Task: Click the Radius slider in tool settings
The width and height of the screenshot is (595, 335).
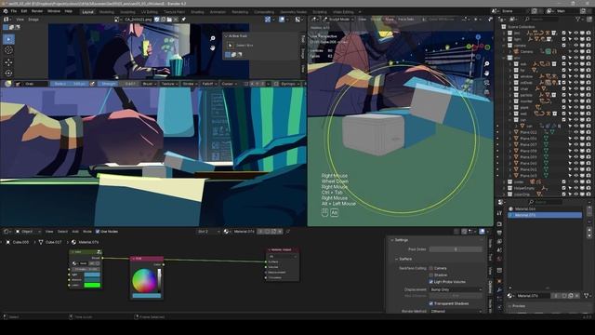Action: click(69, 84)
